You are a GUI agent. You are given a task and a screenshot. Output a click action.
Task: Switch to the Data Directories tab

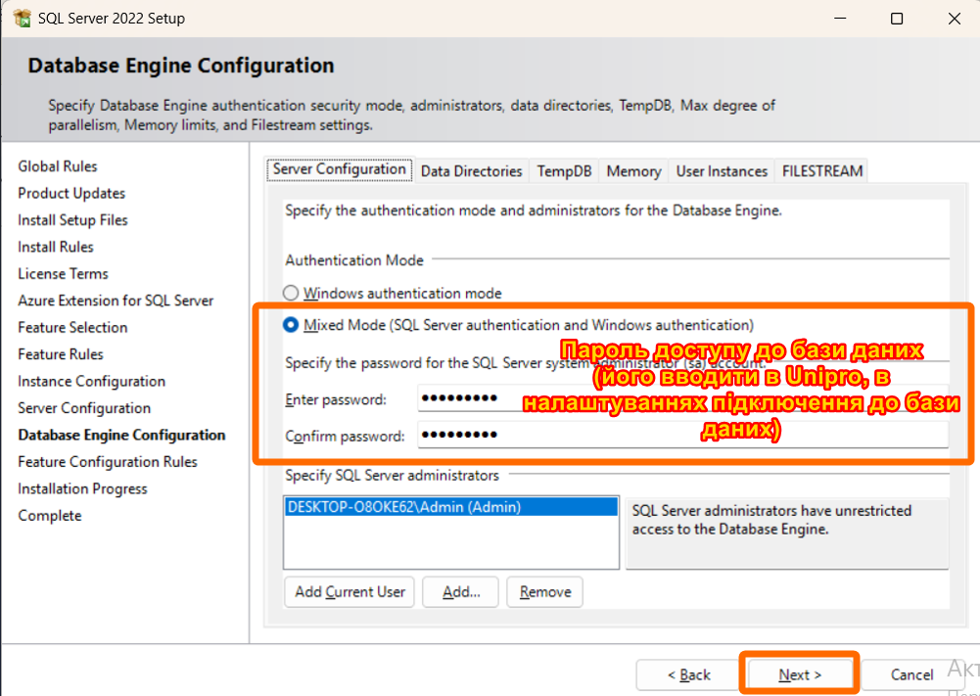[471, 171]
